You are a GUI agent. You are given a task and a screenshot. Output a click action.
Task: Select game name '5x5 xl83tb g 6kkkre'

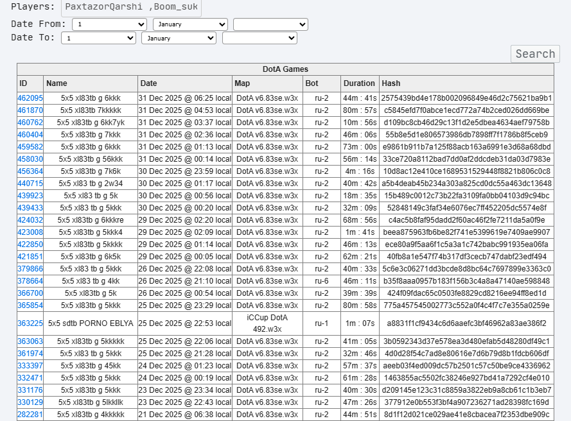coord(91,220)
